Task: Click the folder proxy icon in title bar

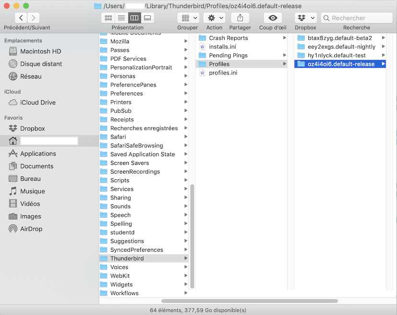Action: 98,6
